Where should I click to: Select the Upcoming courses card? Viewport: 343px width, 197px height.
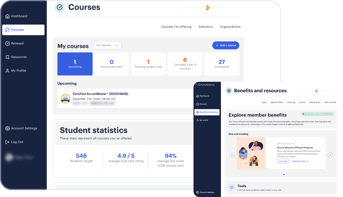(75, 64)
